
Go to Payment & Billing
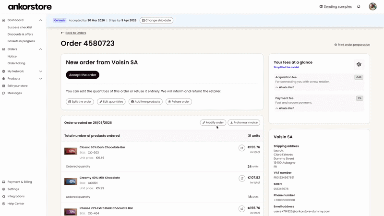tap(20, 182)
